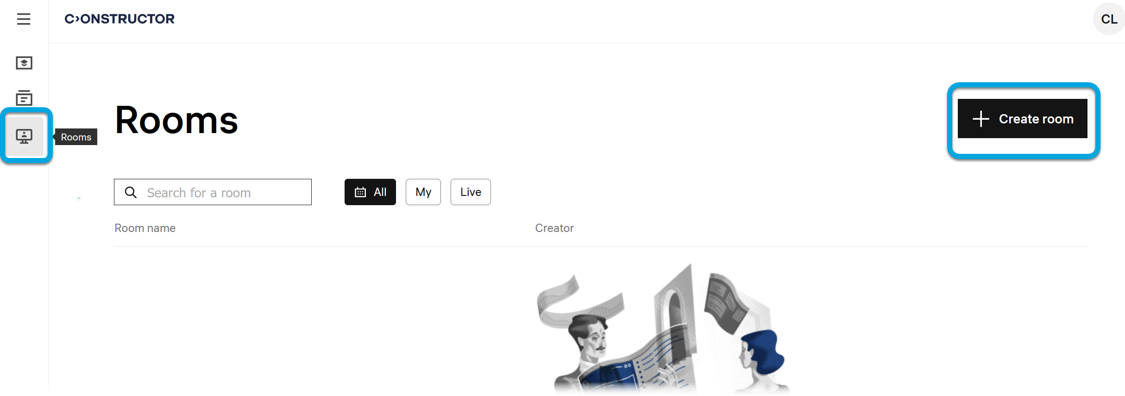Focus the Search for a room field

click(x=213, y=192)
